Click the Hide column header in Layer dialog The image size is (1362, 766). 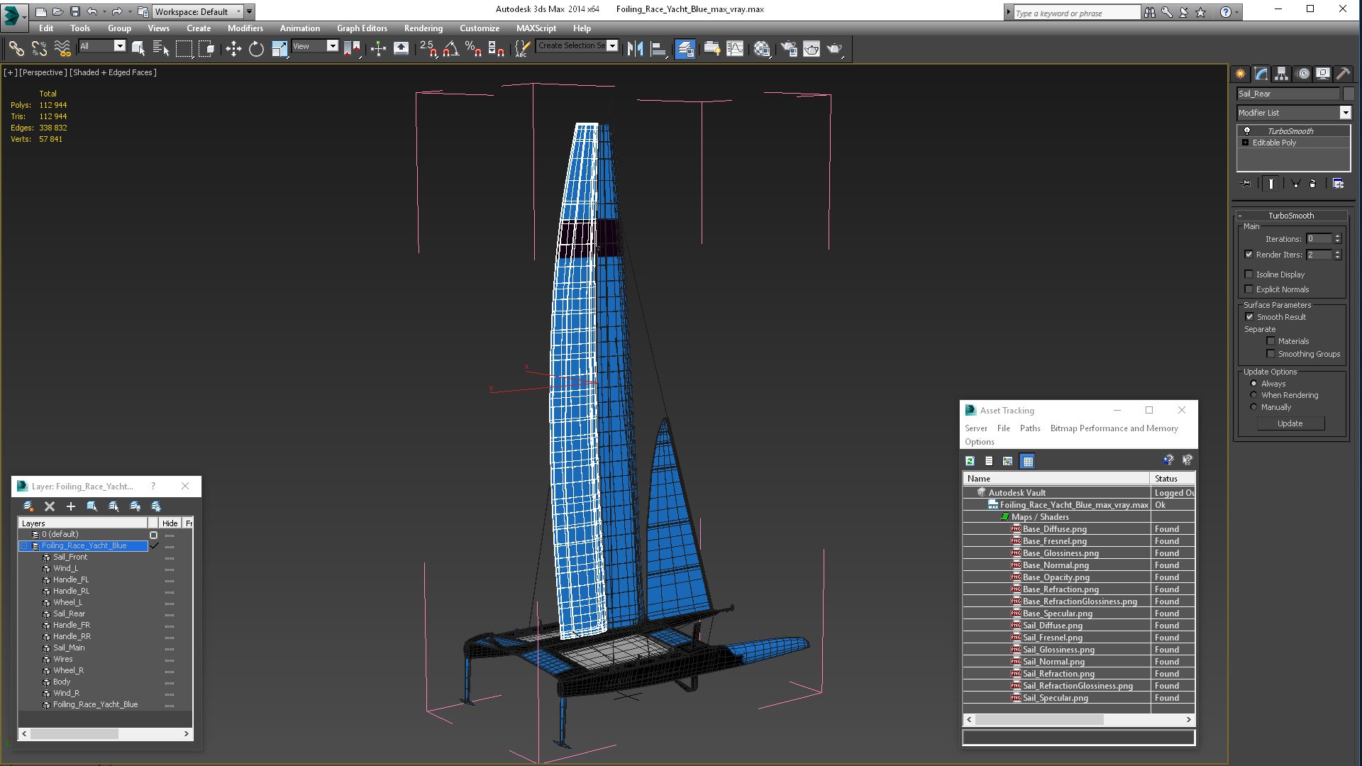[x=170, y=523]
